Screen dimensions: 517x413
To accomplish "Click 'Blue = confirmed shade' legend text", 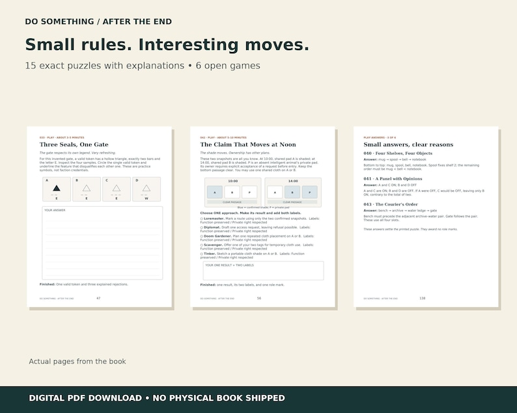I will [x=264, y=207].
